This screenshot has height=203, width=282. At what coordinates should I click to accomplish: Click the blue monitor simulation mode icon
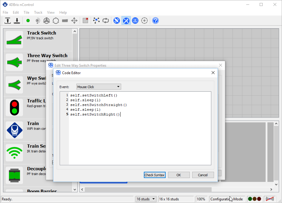135,21
